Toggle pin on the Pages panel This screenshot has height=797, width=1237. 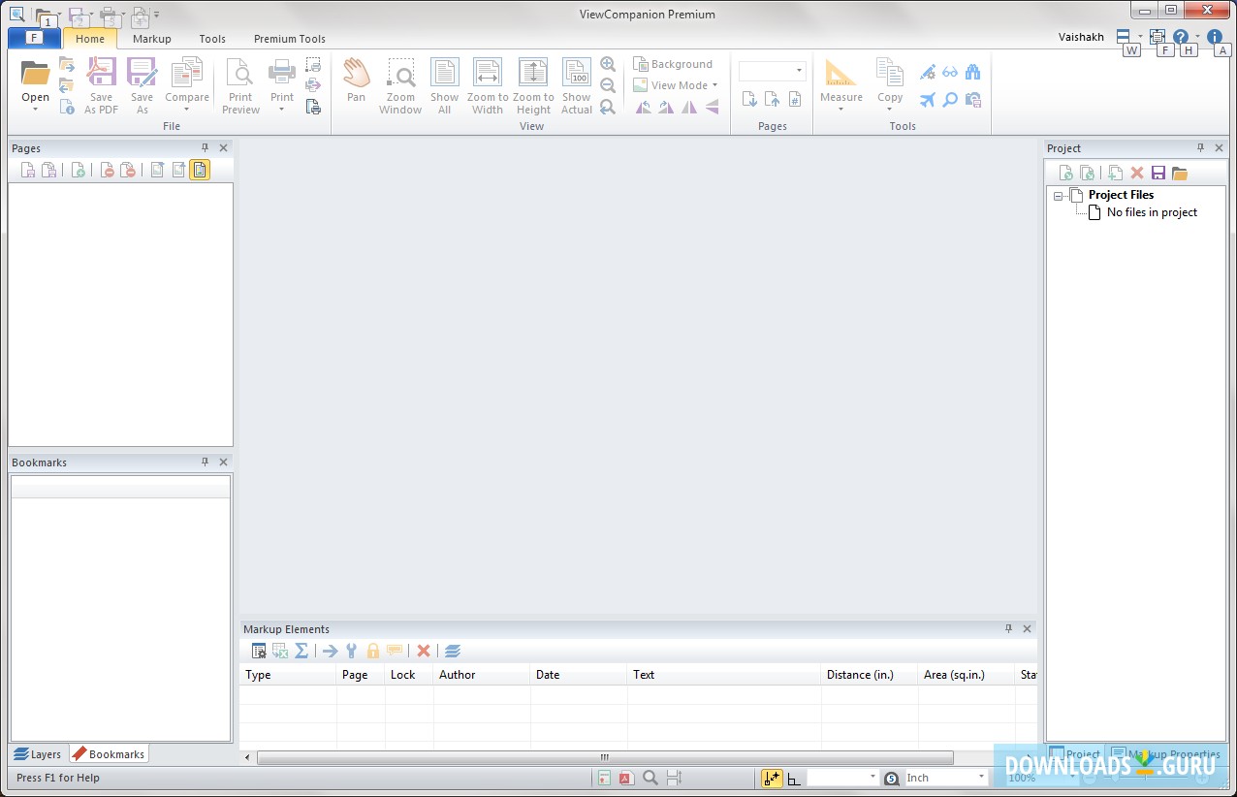pos(205,147)
